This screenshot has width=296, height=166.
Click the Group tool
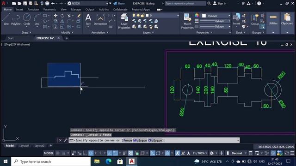(x=255, y=19)
